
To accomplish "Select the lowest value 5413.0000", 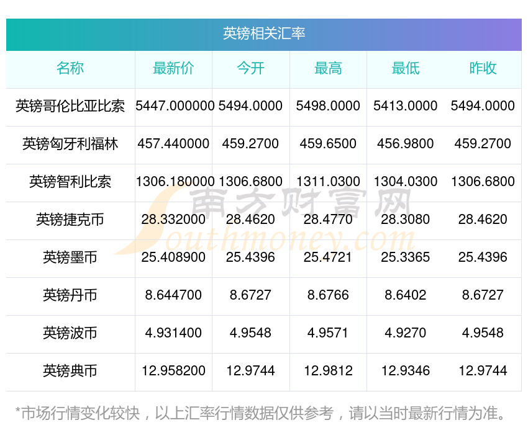I will 406,106.
